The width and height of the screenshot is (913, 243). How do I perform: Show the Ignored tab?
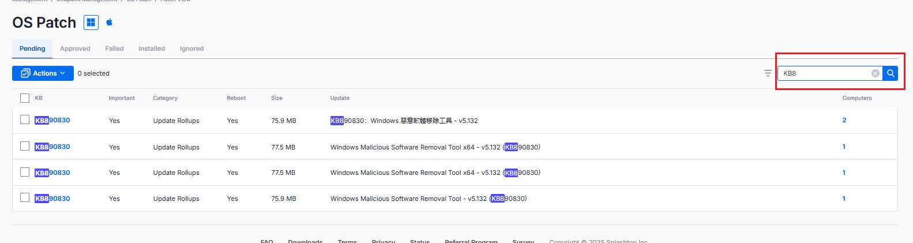(x=191, y=48)
